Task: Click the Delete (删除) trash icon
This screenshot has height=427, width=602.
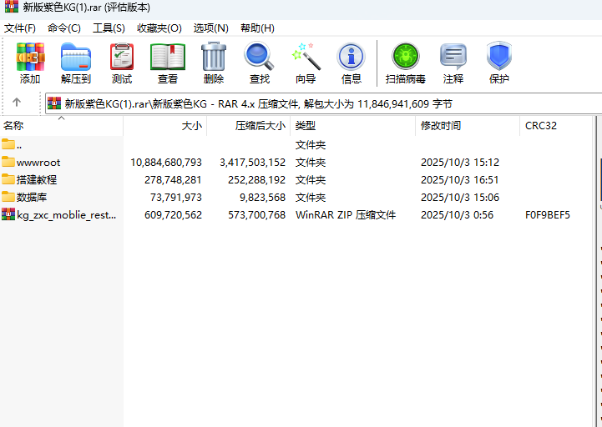Action: click(x=214, y=63)
